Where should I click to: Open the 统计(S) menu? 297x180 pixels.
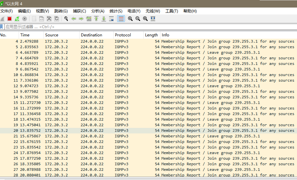point(116,11)
